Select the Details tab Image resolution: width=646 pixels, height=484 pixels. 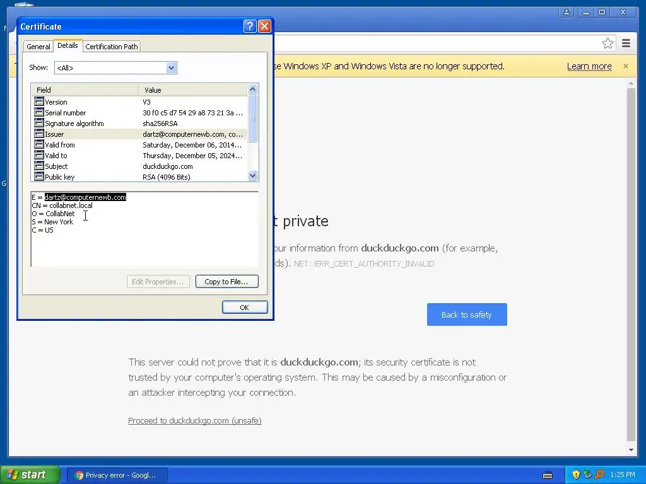(68, 45)
